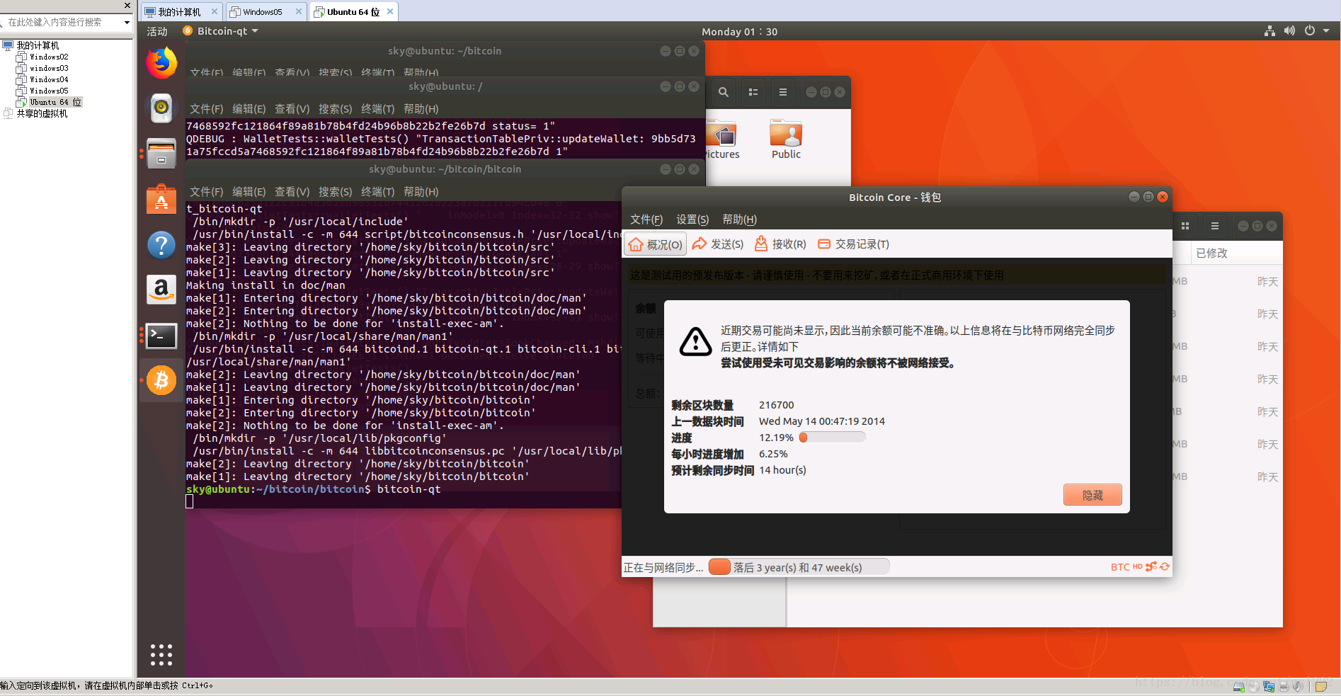Image resolution: width=1341 pixels, height=696 pixels.
Task: Open VMware library search dropdown arrow
Action: point(127,23)
